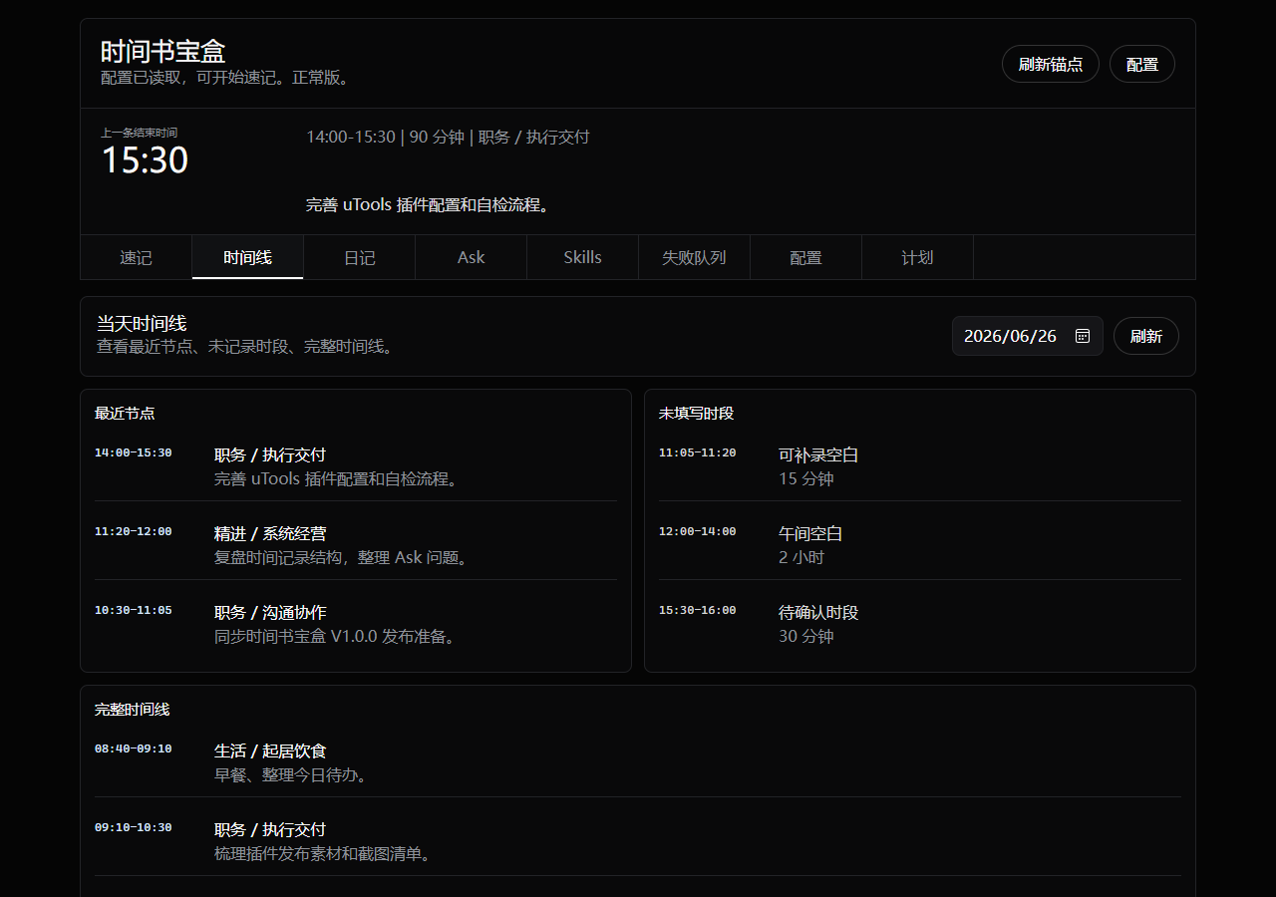Click the 14:00-15:30 | 90 分钟 summary line
Image resolution: width=1276 pixels, height=897 pixels.
[x=448, y=137]
